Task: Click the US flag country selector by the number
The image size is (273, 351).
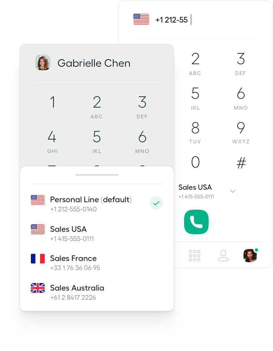Action: tap(141, 19)
